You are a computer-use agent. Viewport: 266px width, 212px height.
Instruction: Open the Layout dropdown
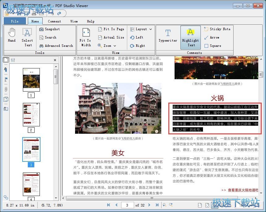(x=141, y=29)
